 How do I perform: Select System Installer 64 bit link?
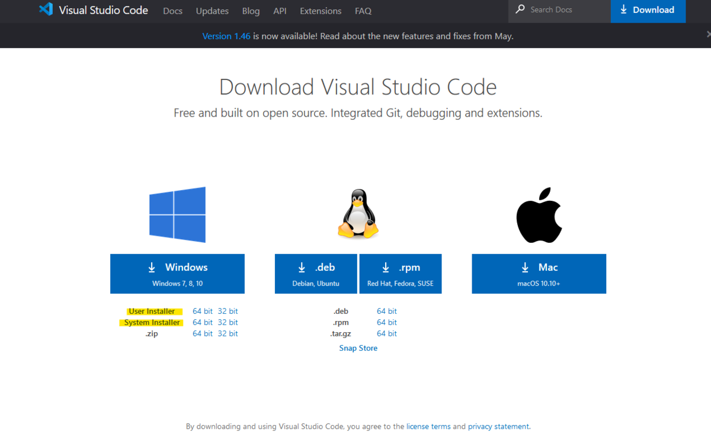(203, 322)
